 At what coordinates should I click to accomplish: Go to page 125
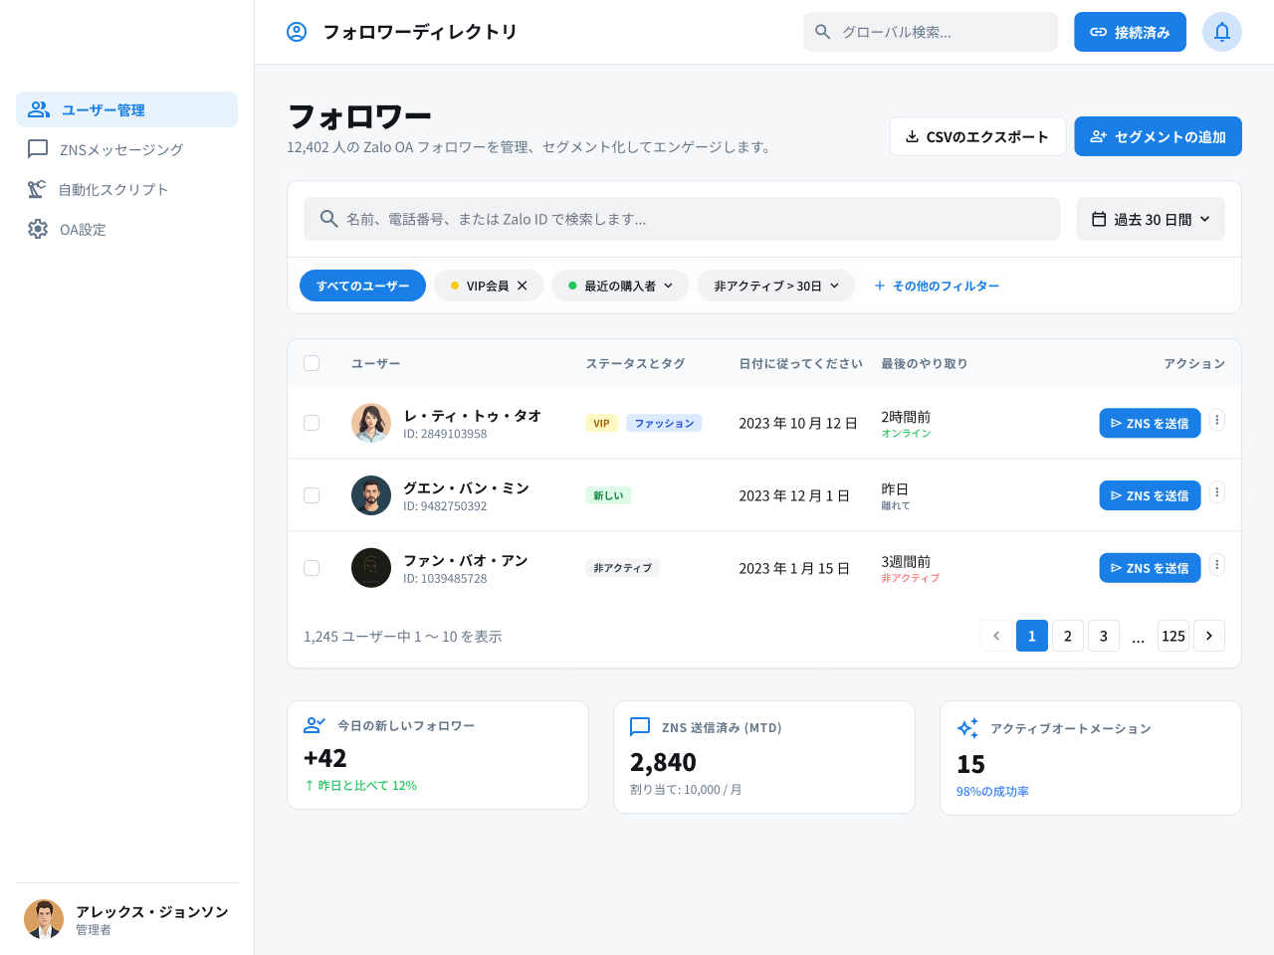[x=1173, y=636]
